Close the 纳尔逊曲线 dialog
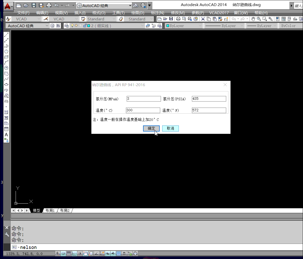The image size is (303, 259). (x=225, y=85)
